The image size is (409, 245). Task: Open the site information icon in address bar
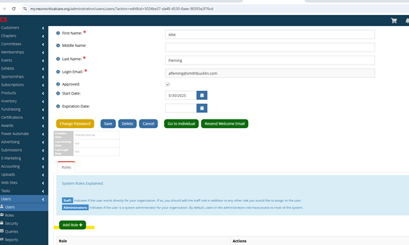click(25, 8)
